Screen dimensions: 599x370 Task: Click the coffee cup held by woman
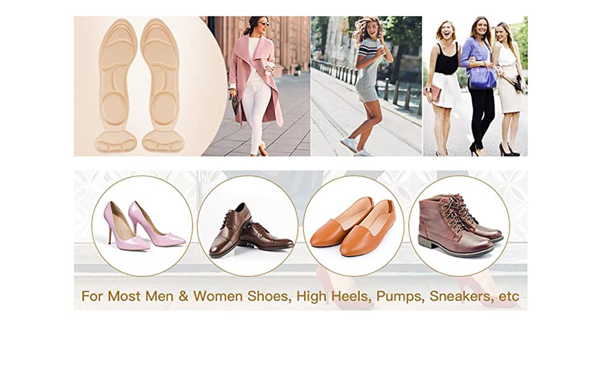tap(270, 67)
